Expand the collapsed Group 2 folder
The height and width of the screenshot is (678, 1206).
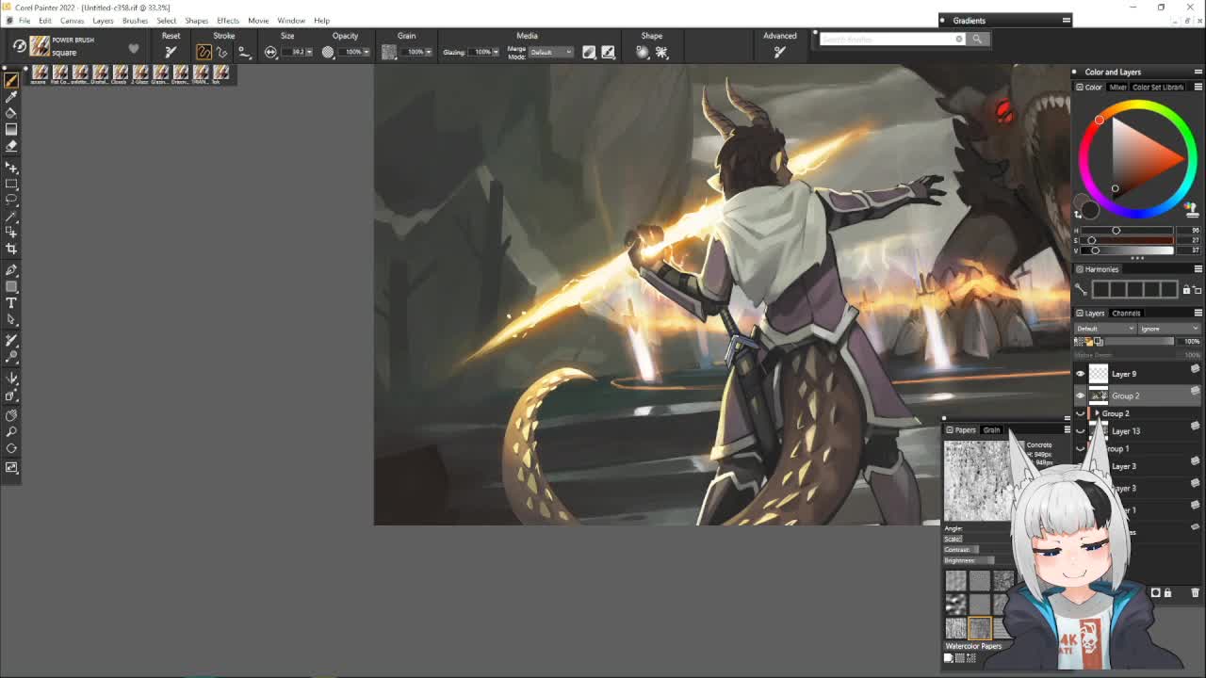(1097, 413)
